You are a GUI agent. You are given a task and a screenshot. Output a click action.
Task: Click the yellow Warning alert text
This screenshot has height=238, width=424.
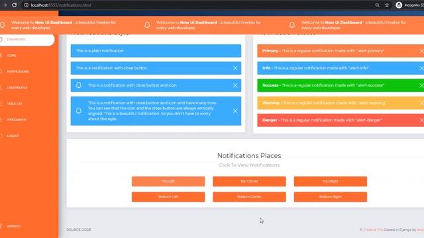pyautogui.click(x=323, y=103)
